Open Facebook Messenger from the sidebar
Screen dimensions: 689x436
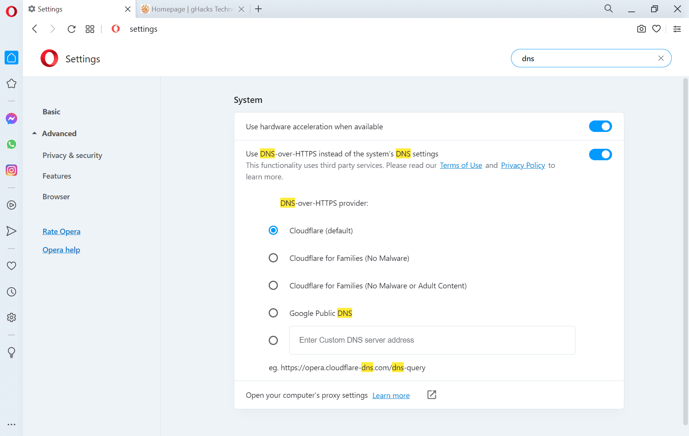point(11,119)
